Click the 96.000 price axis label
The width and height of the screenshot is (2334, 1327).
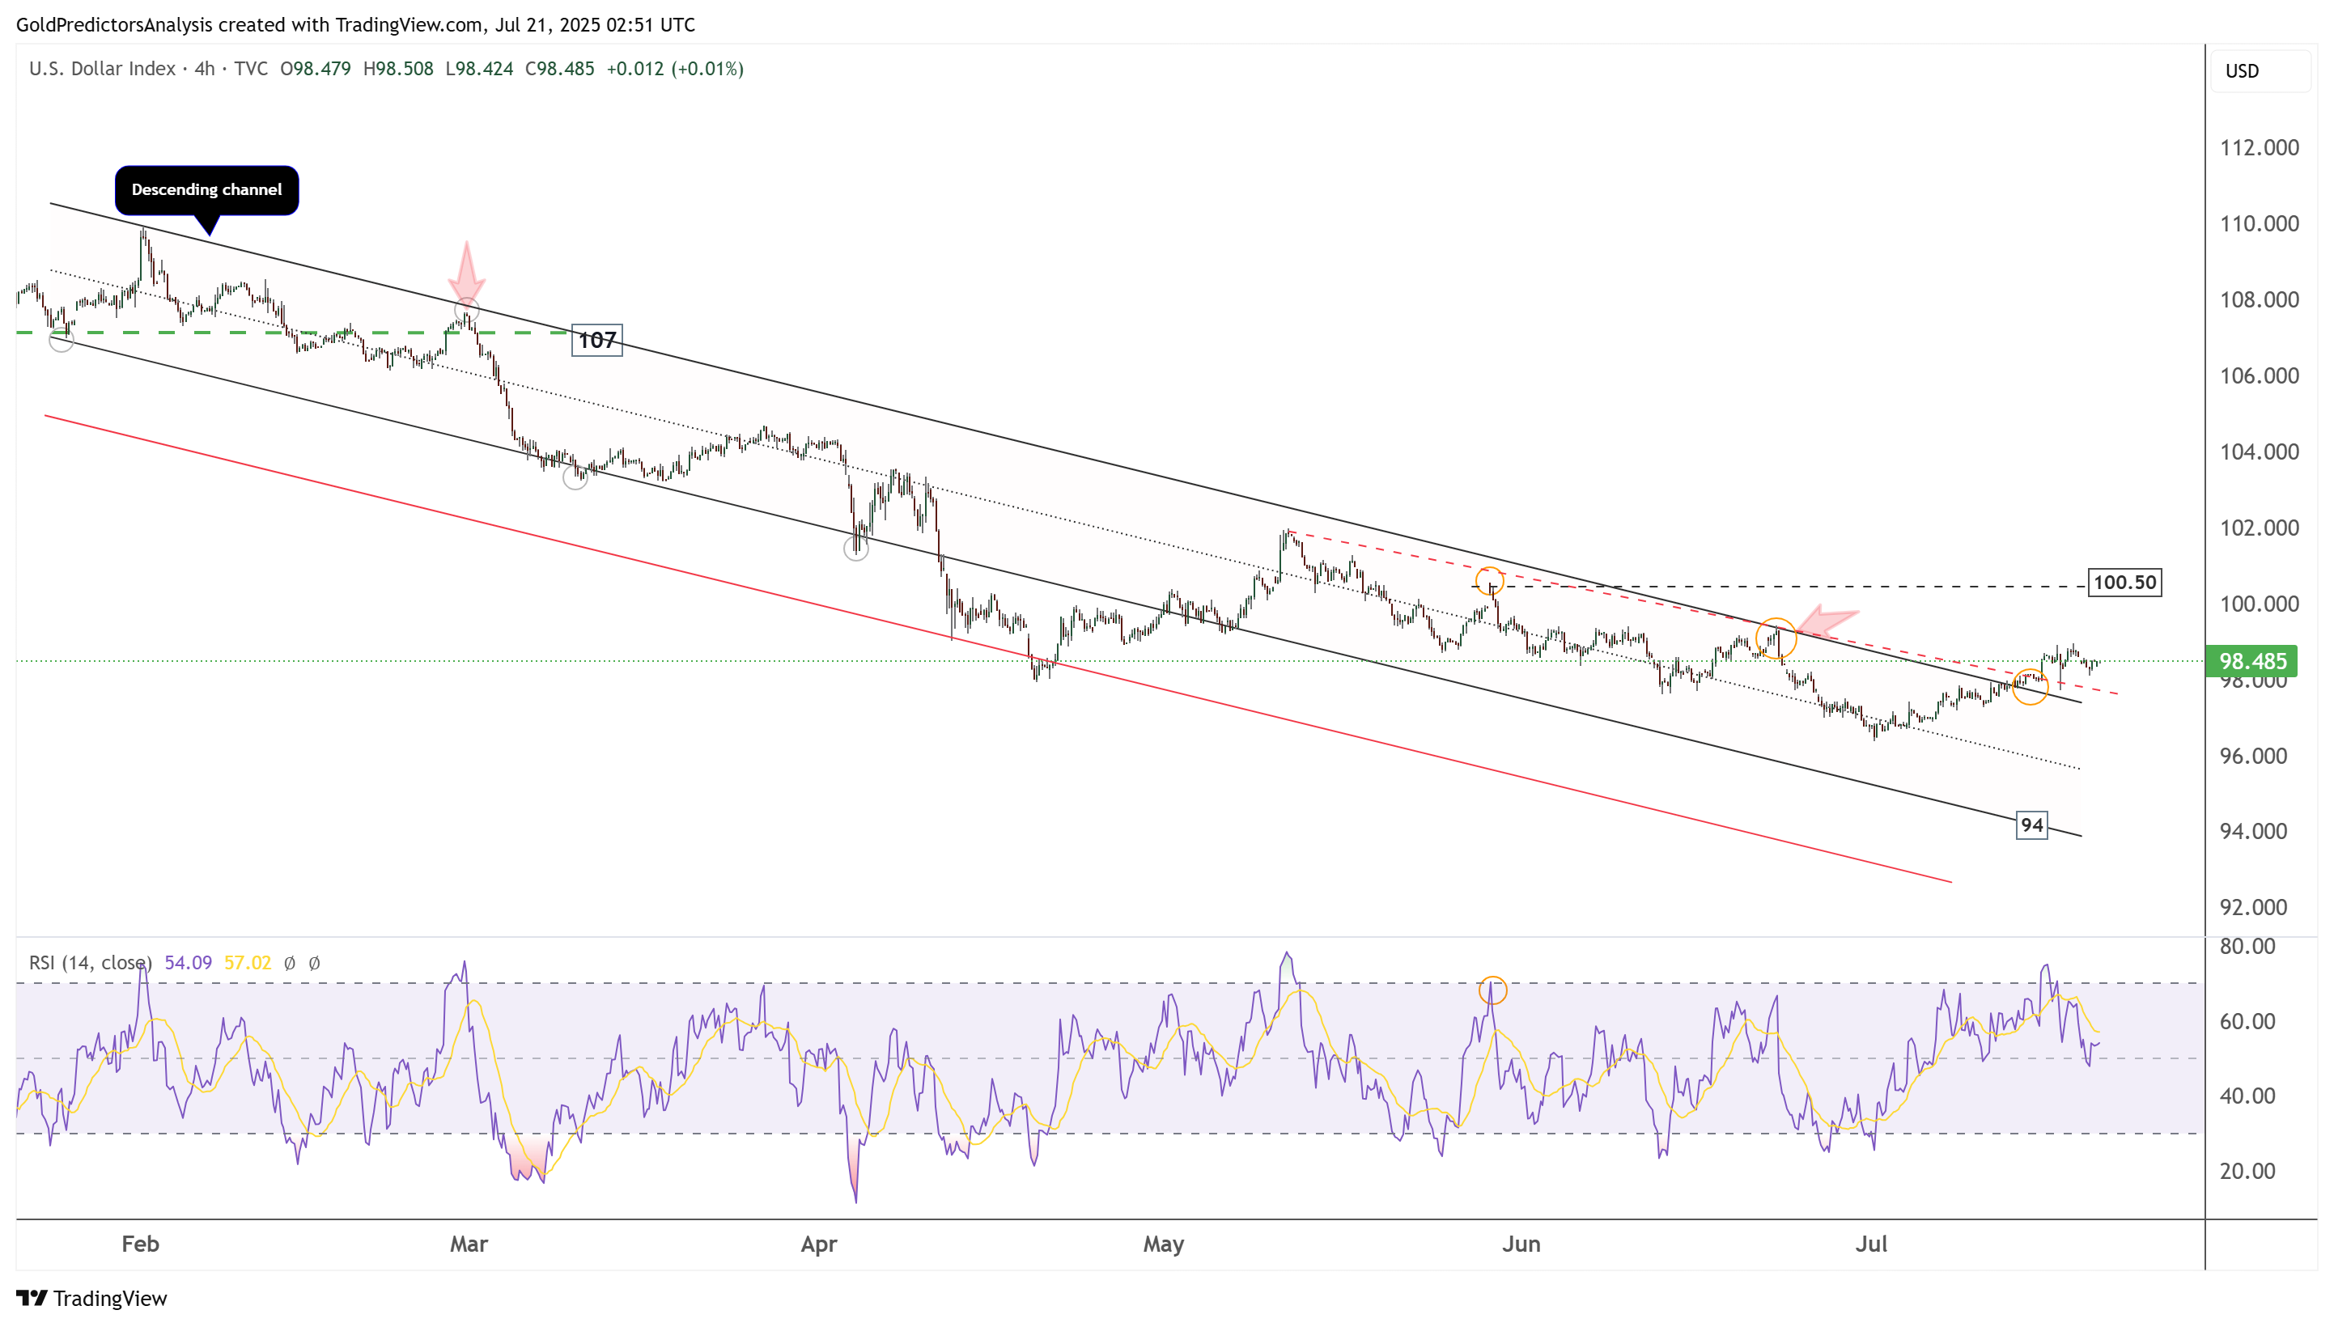pos(2253,756)
